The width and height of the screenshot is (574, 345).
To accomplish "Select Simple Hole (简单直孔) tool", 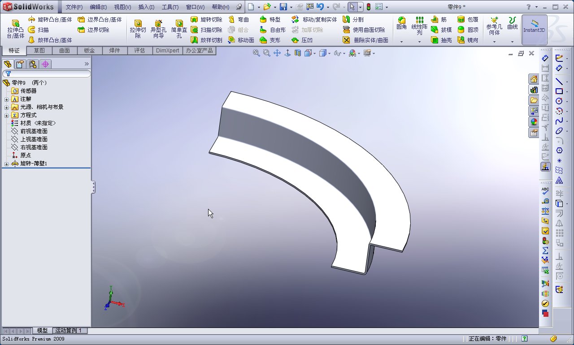I will coord(179,29).
